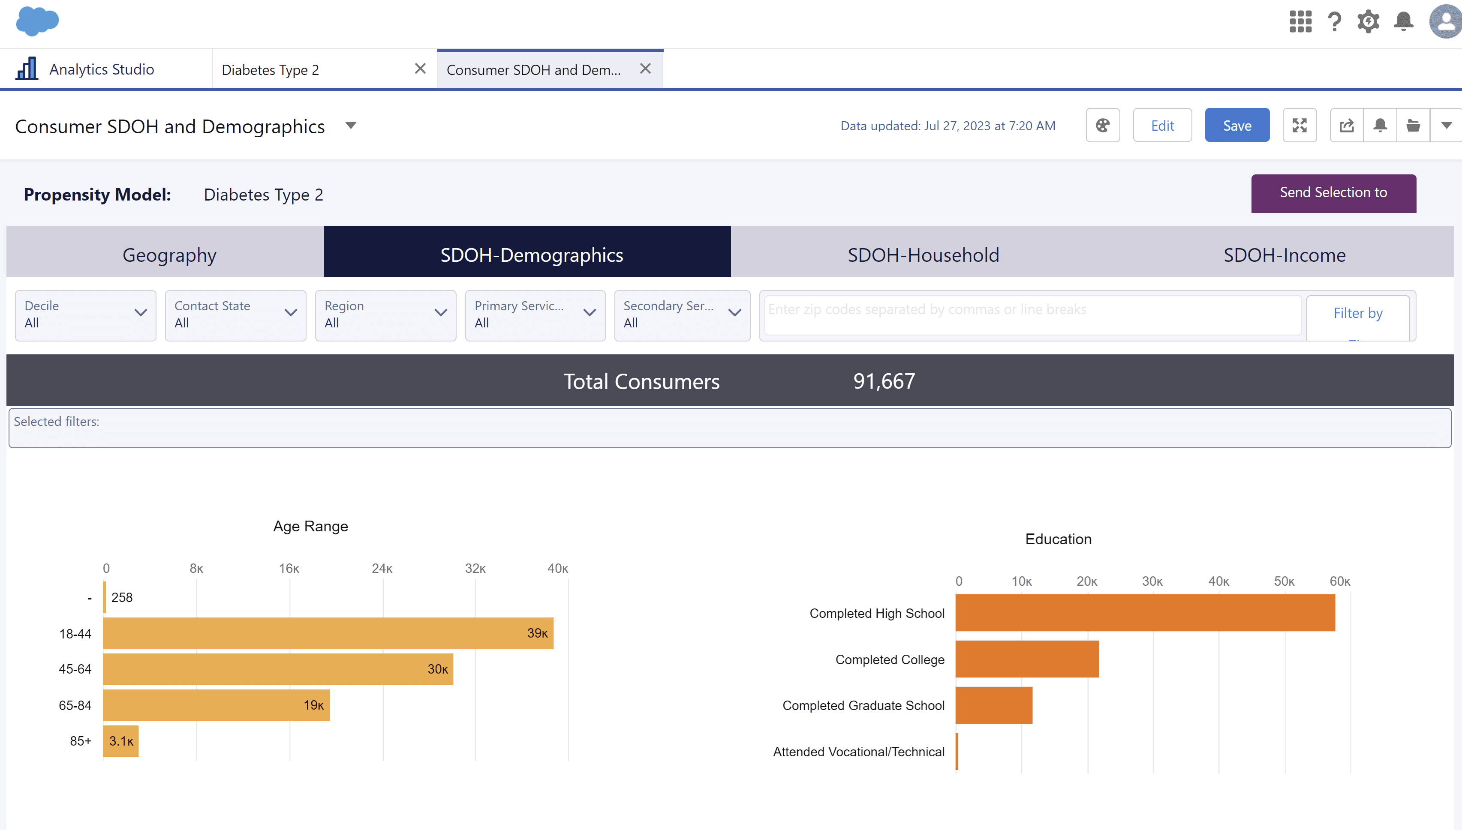This screenshot has width=1462, height=830.
Task: Open the App Launcher grid icon
Action: pyautogui.click(x=1300, y=22)
